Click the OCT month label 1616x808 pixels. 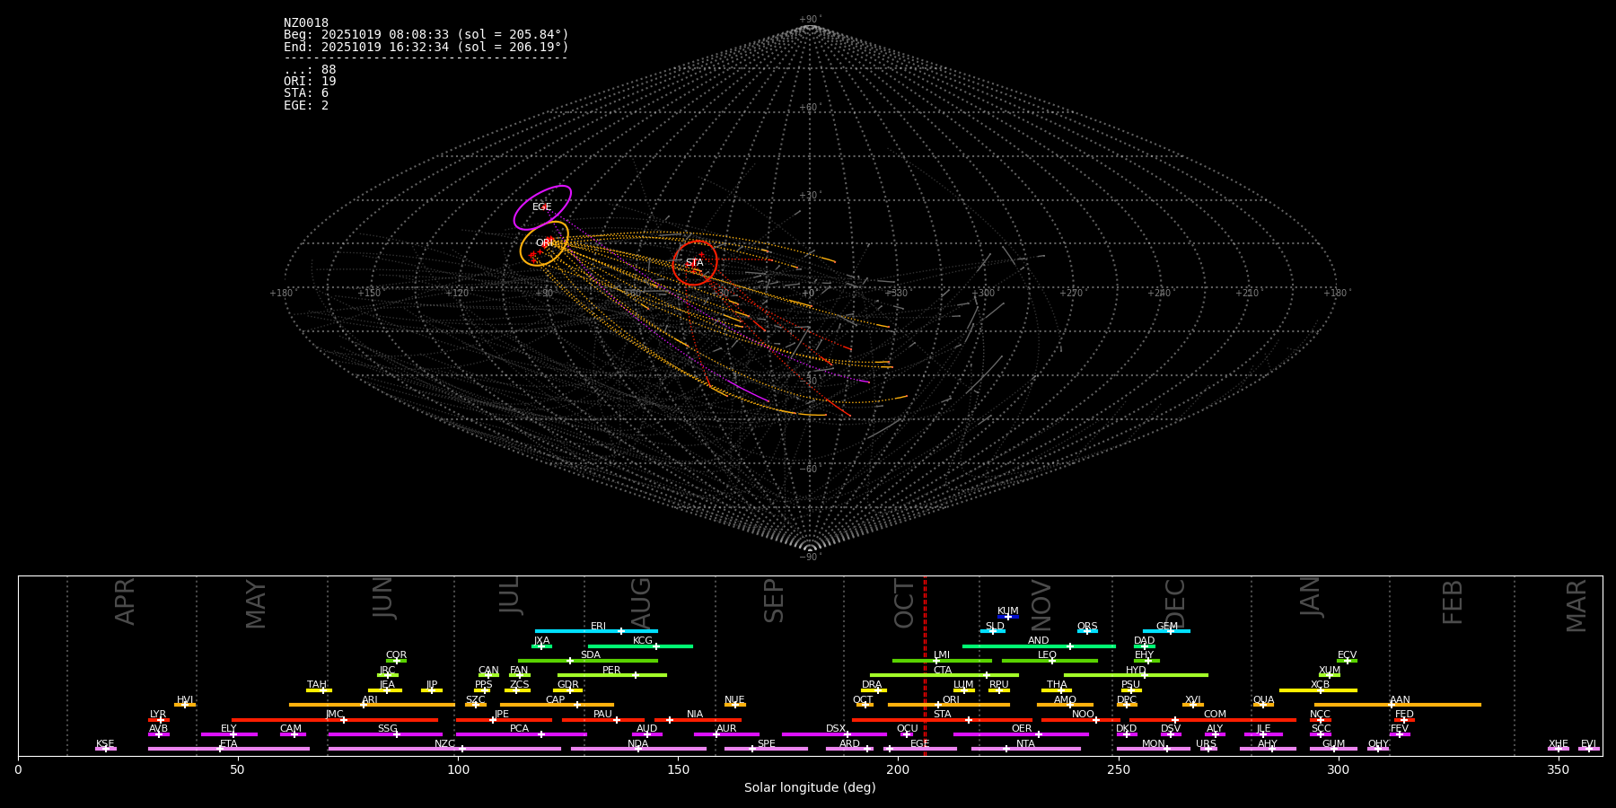pos(904,603)
